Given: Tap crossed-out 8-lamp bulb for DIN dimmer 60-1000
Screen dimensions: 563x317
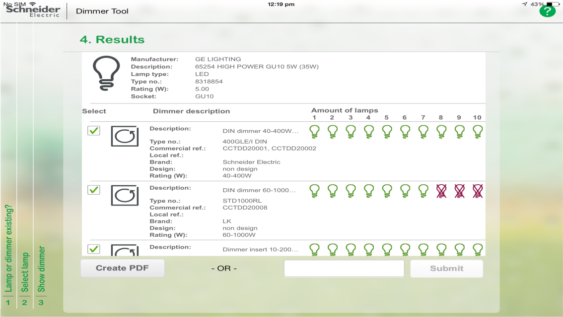Looking at the screenshot, I should [x=441, y=191].
